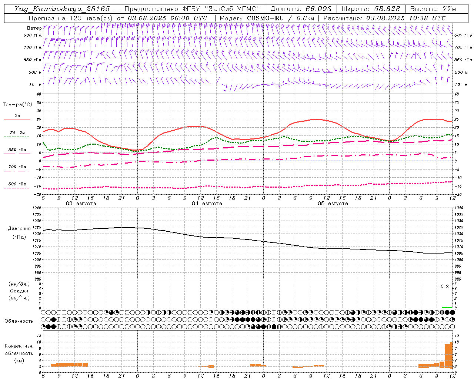This screenshot has width=474, height=379.
Task: Click the left '850 гПа' wind level label
Action: pyautogui.click(x=33, y=60)
